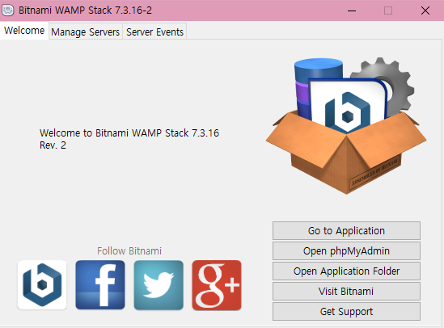
Task: Click the title bar application icon
Action: pos(7,11)
